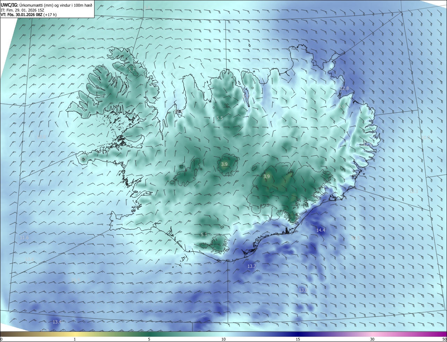Click the colorbar tick label '5'
Image resolution: width=447 pixels, height=342 pixels.
(149, 339)
